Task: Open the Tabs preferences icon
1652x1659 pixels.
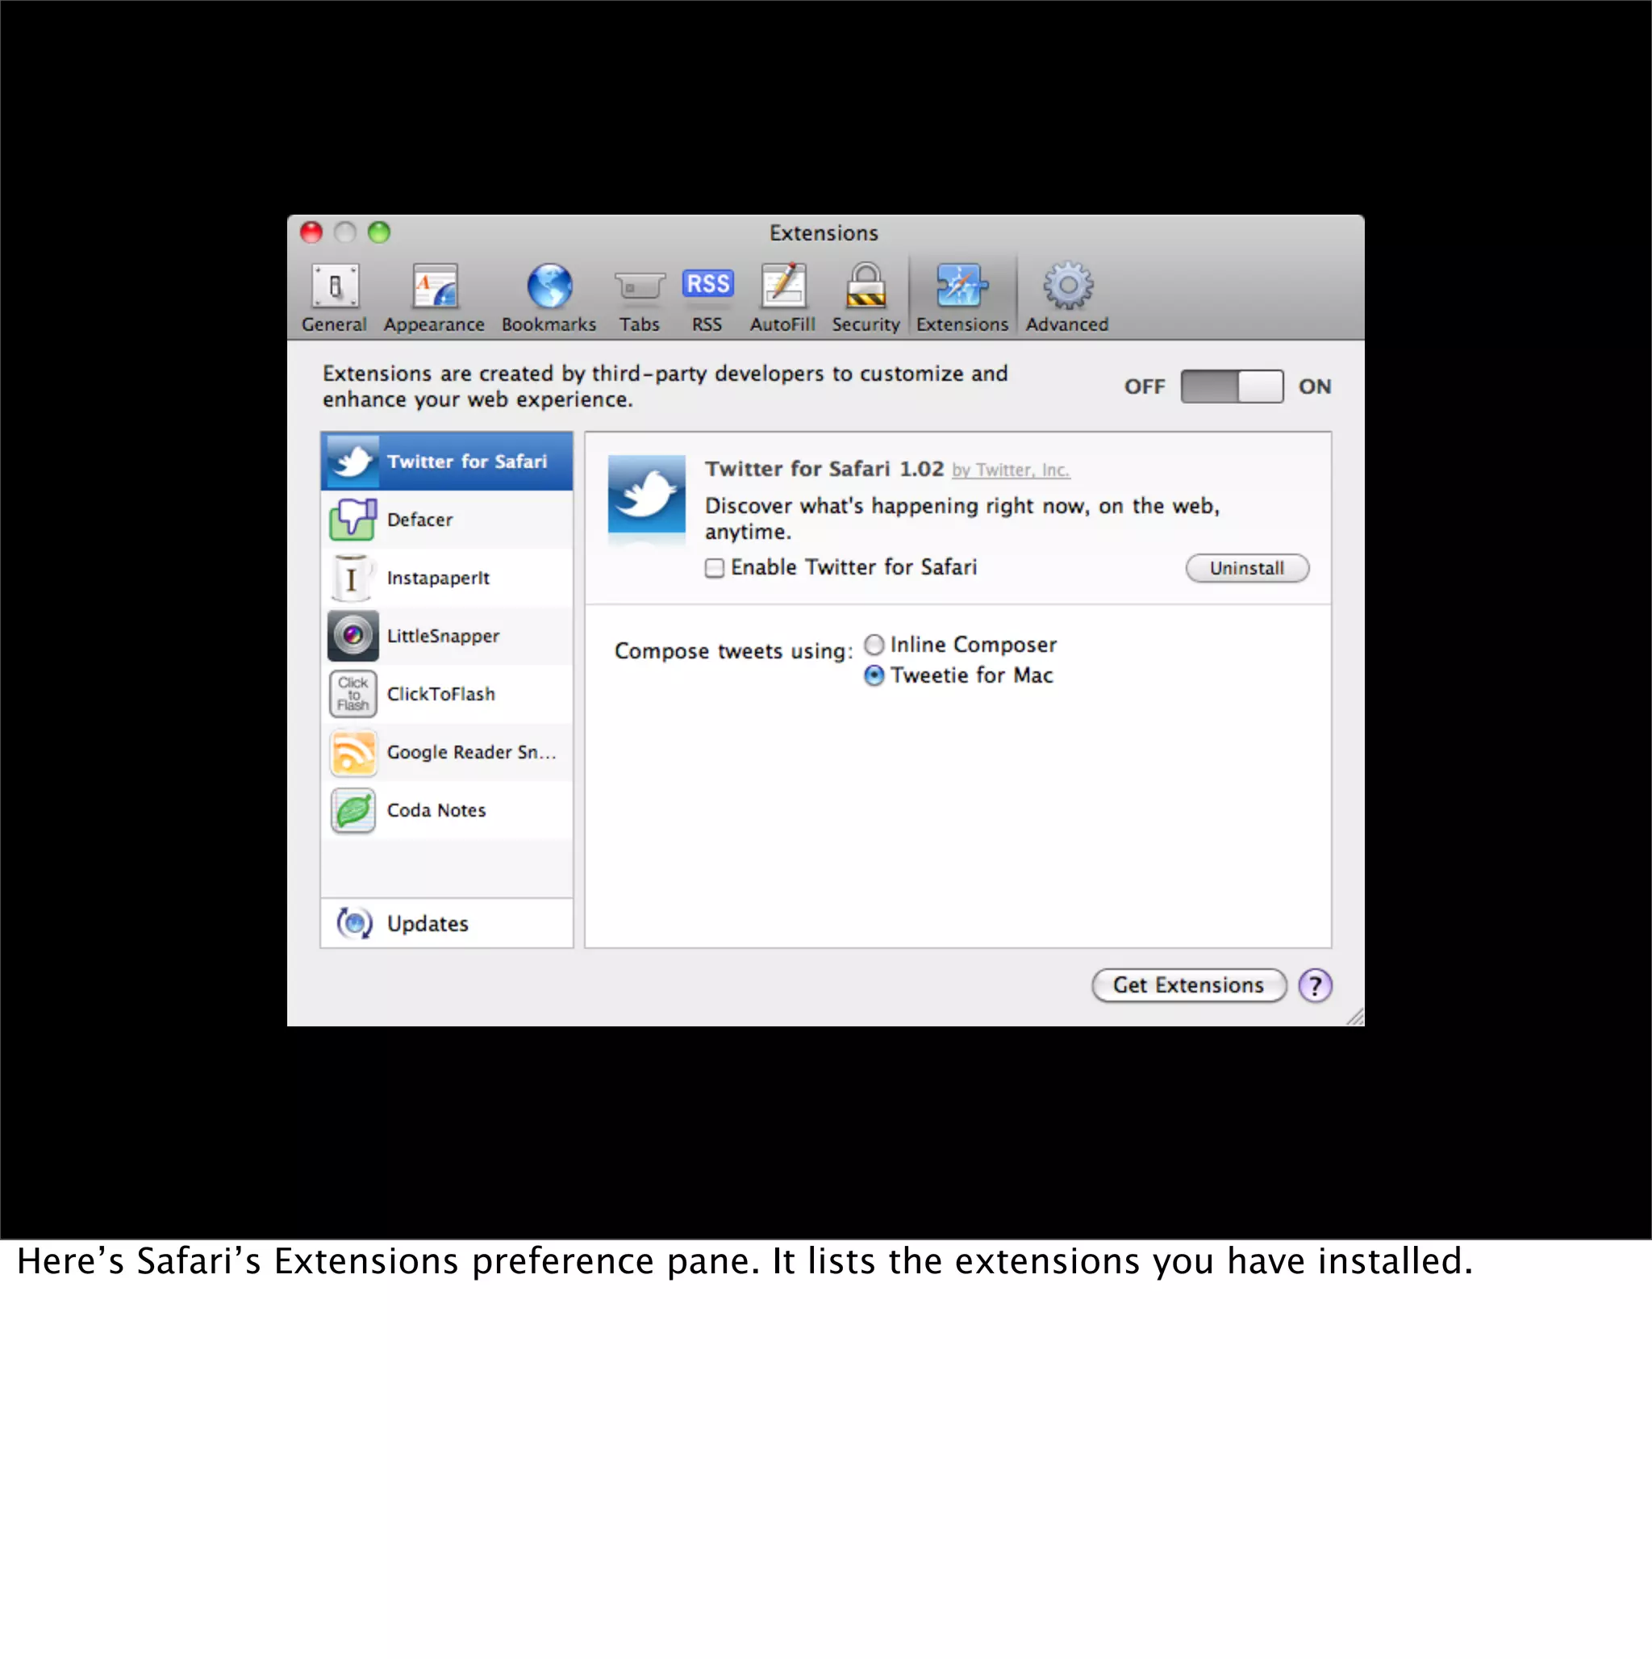Action: (640, 286)
